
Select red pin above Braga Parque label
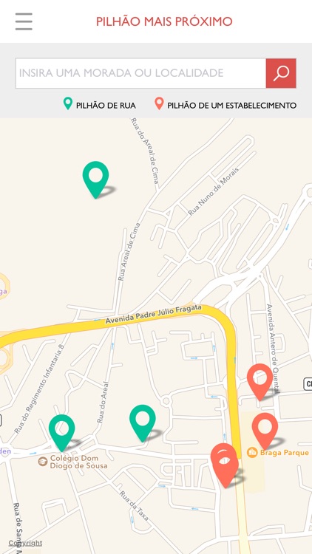click(x=265, y=431)
